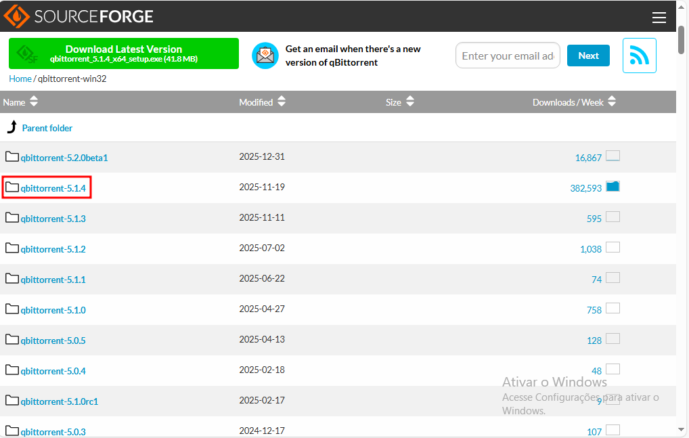This screenshot has width=689, height=438.
Task: Open the qbittorrent-5.1.0rc1 folder link
Action: click(59, 401)
